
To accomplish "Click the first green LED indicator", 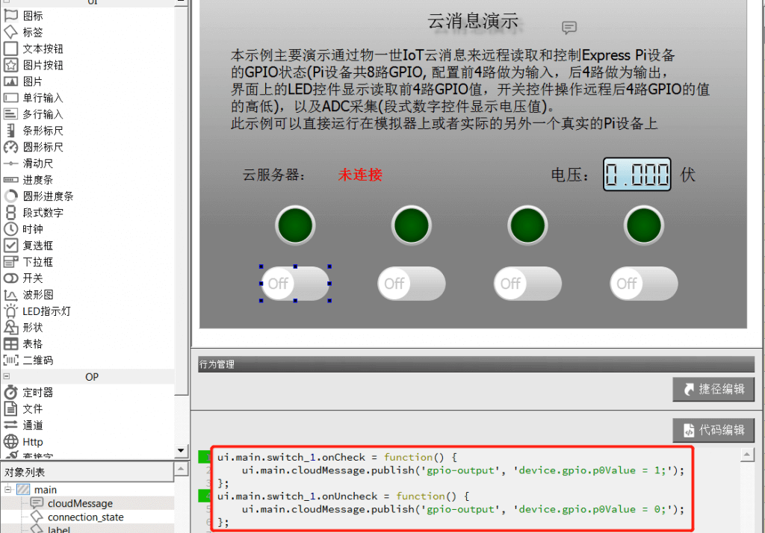I will point(295,225).
